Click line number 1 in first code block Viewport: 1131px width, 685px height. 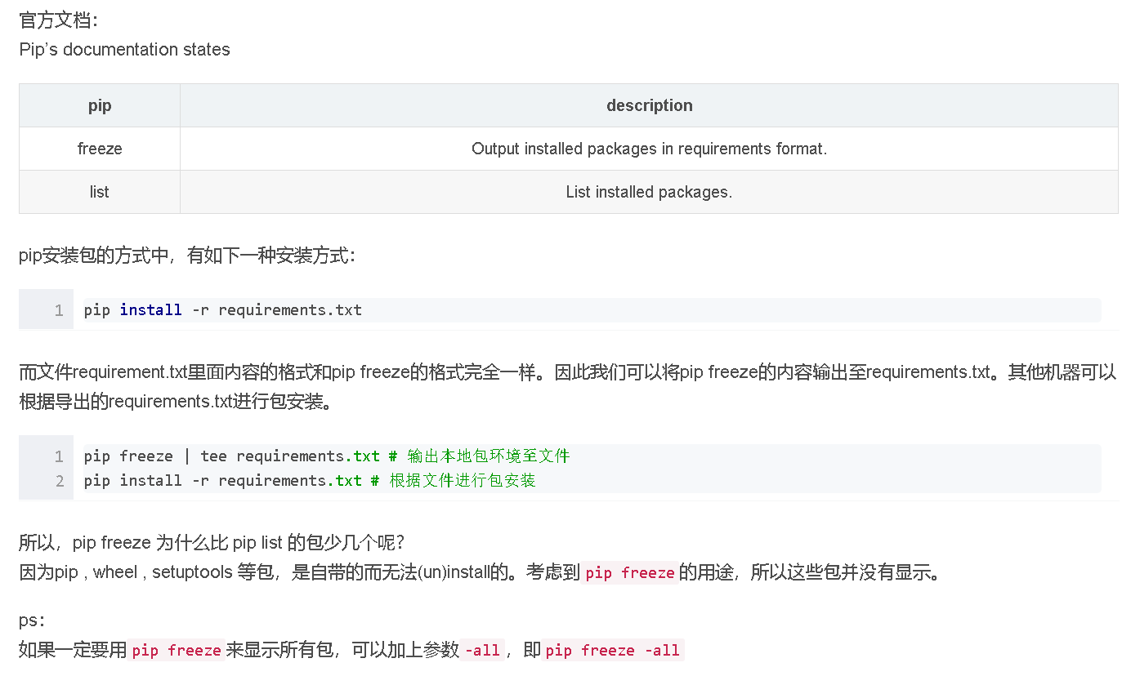point(57,309)
